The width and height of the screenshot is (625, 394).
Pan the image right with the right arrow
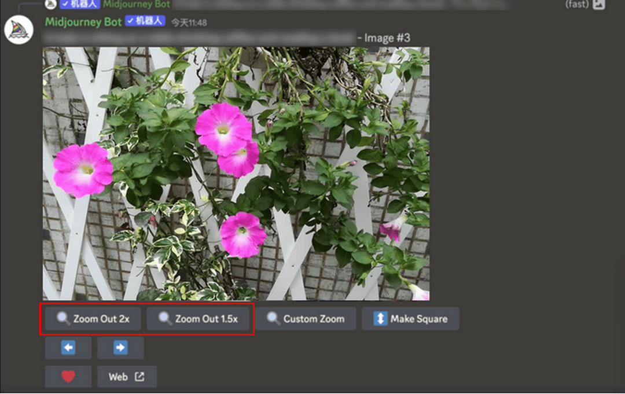pos(120,348)
